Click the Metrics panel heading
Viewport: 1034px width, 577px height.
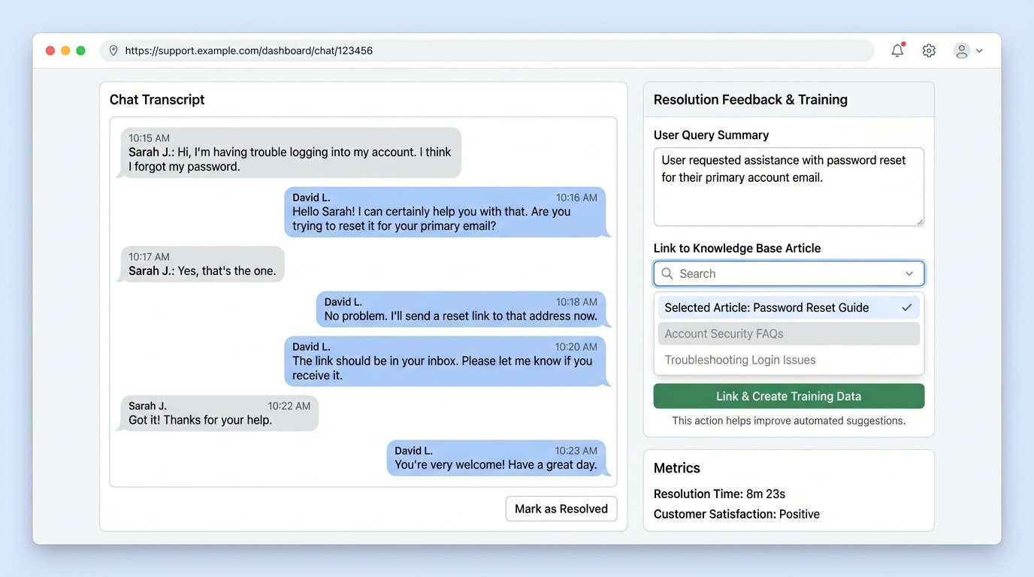tap(676, 467)
